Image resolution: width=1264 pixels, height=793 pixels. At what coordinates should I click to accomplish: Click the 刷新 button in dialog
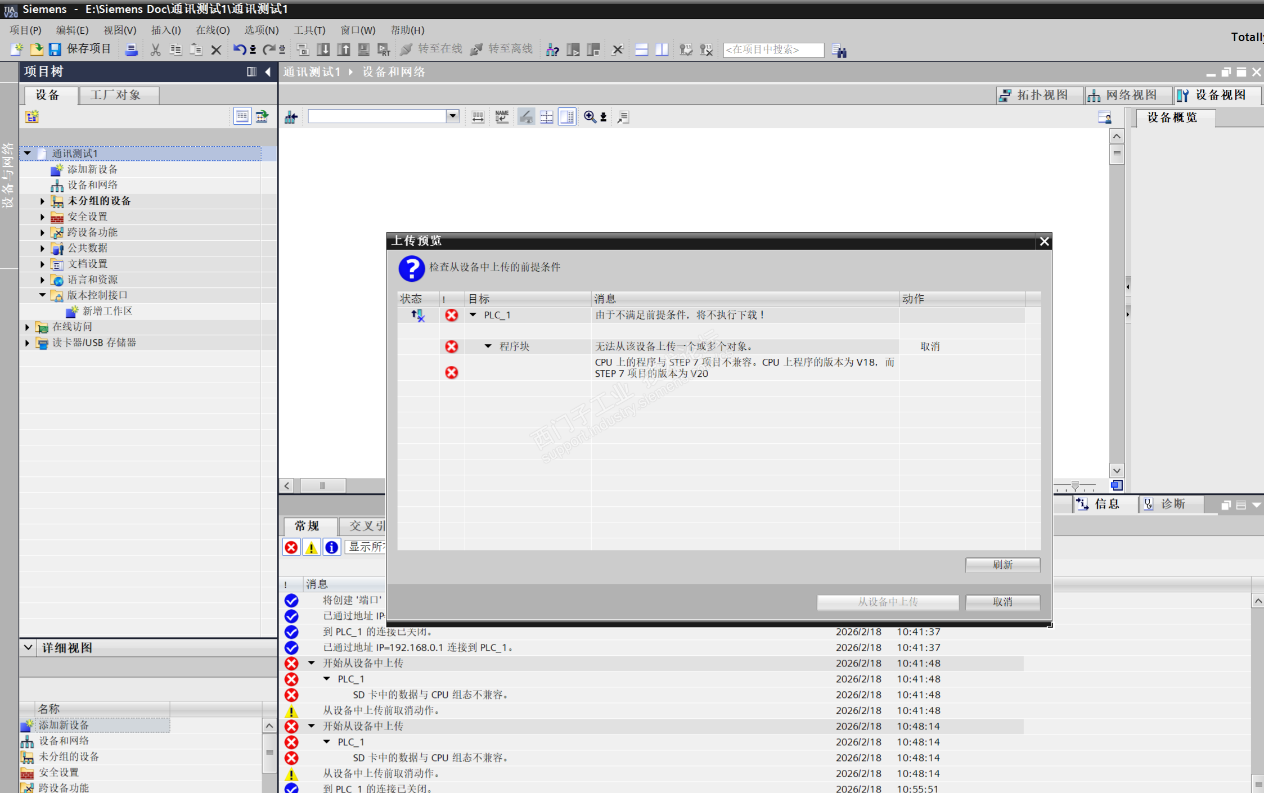[1002, 565]
